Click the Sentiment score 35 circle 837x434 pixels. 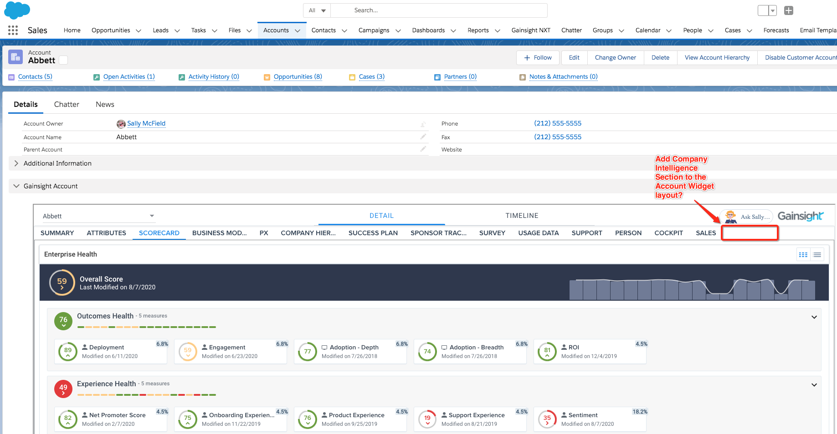tap(547, 419)
